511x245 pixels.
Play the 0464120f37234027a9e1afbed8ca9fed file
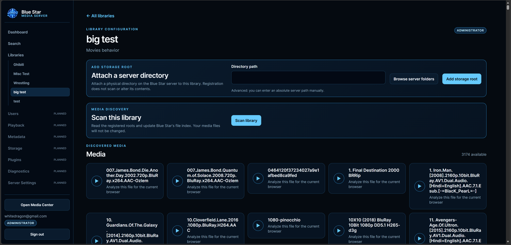[x=258, y=179]
